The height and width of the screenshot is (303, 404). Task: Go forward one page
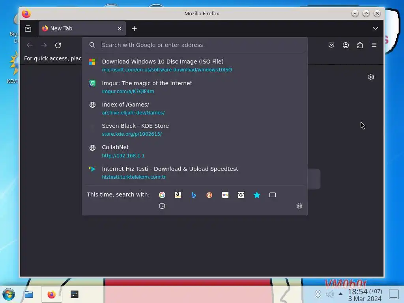(44, 45)
